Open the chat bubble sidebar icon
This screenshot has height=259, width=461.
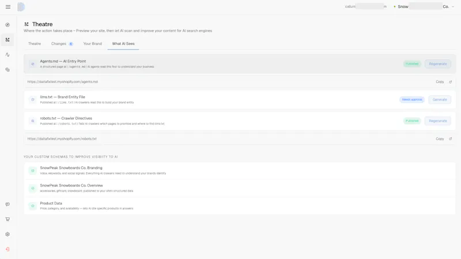[x=7, y=204]
